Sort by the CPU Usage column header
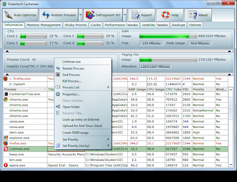 (156, 89)
